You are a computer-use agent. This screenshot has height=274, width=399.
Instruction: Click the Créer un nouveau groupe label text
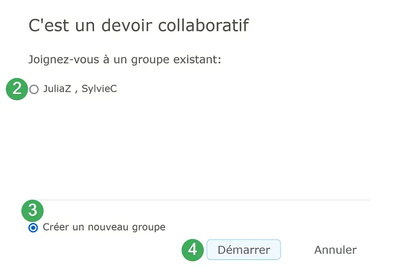pyautogui.click(x=104, y=227)
